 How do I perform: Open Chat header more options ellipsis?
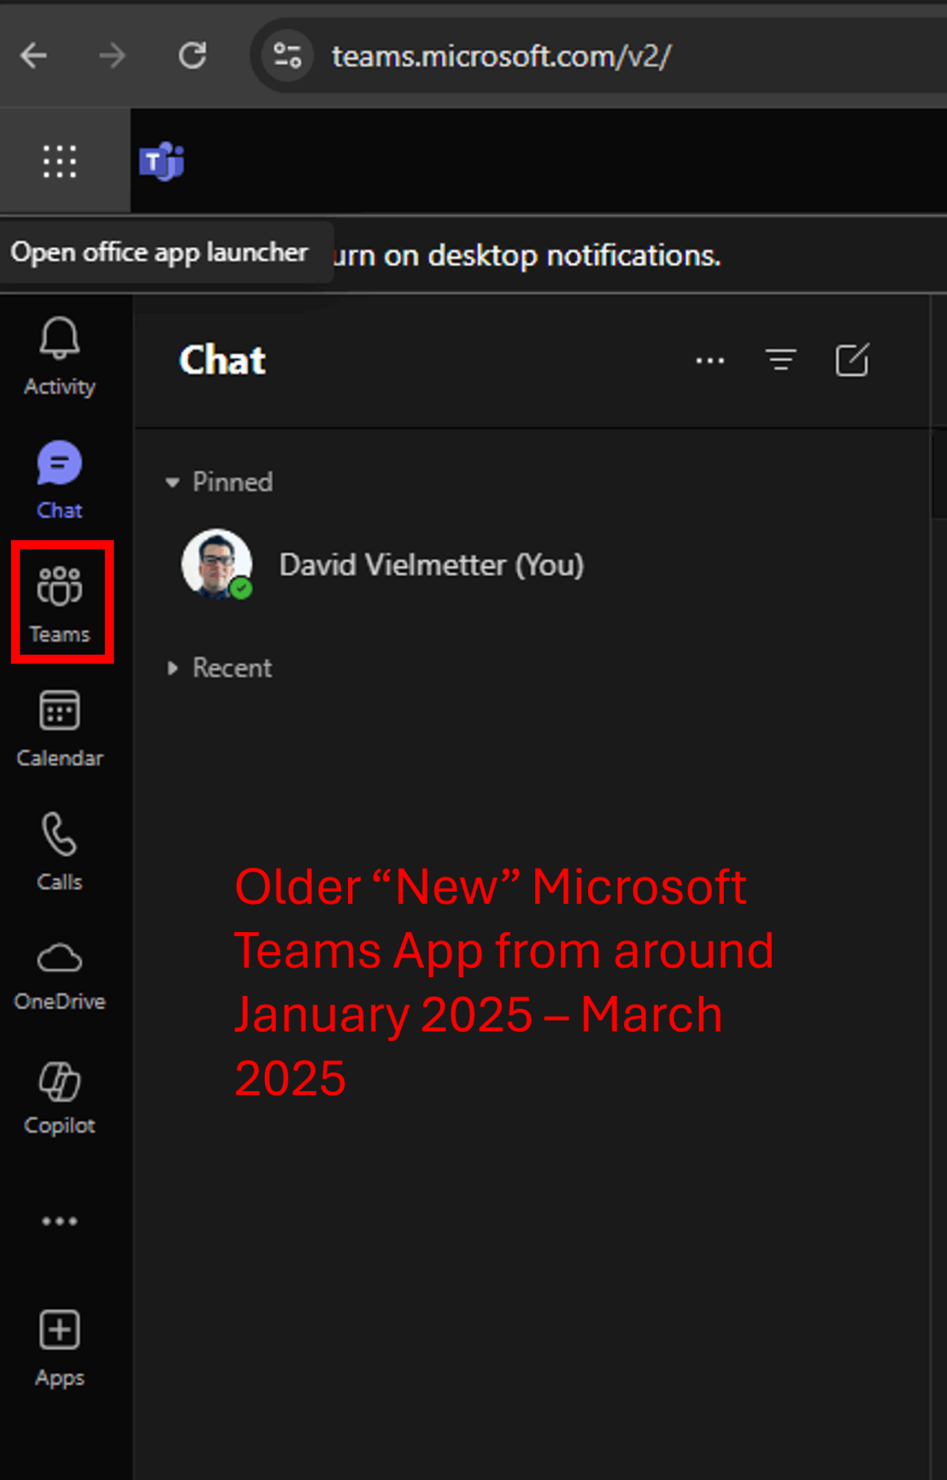[710, 360]
